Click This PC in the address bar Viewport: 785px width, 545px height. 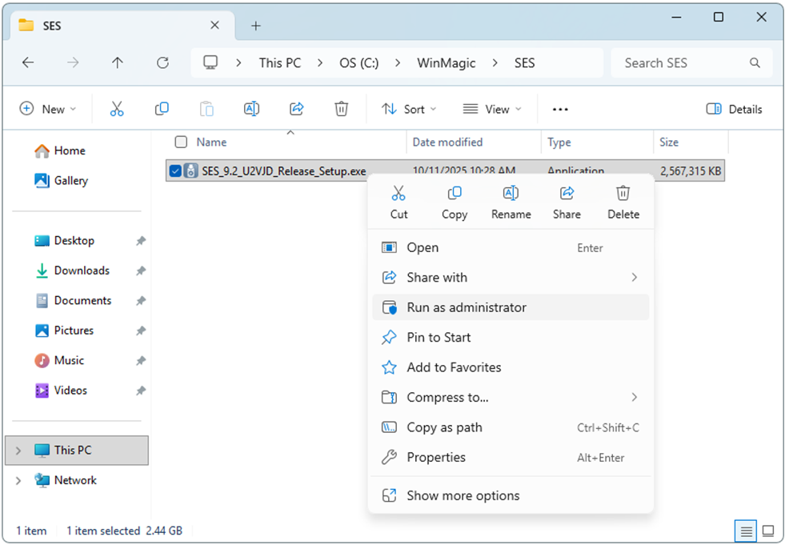(280, 63)
